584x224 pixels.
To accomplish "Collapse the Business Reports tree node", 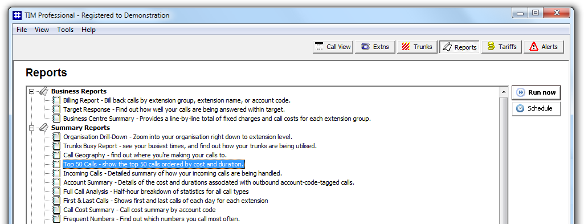I will pos(32,91).
